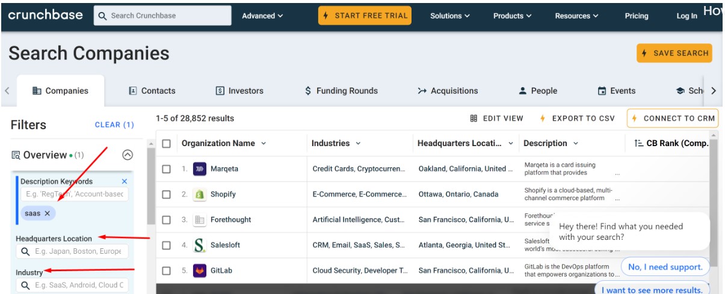The height and width of the screenshot is (294, 725).
Task: Switch to the Funding Rounds tab
Action: click(x=342, y=91)
